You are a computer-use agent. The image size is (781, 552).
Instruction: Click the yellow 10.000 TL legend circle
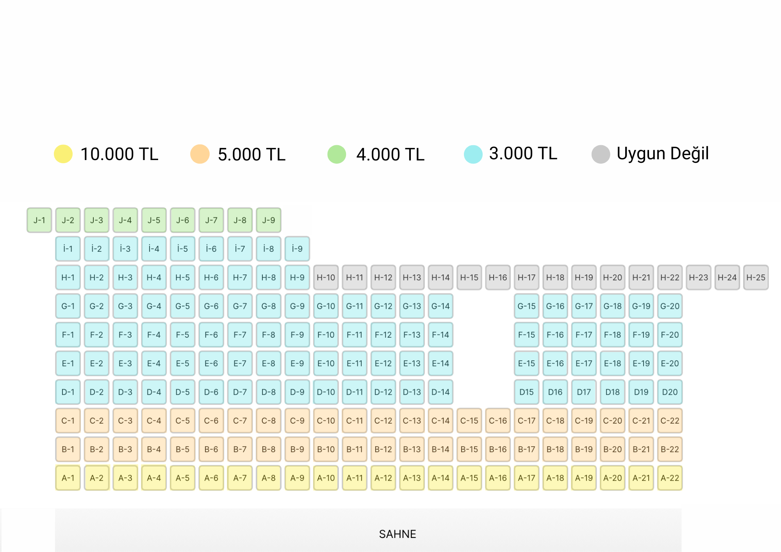63,154
